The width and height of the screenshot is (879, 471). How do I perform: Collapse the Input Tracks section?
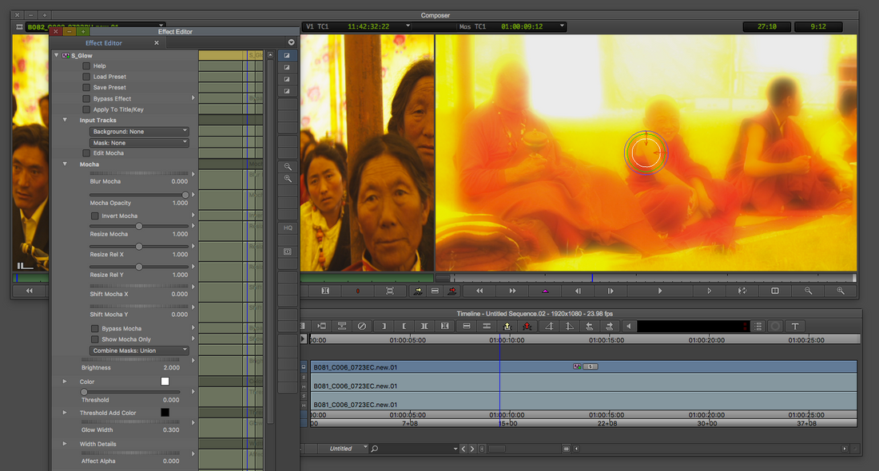click(x=66, y=121)
